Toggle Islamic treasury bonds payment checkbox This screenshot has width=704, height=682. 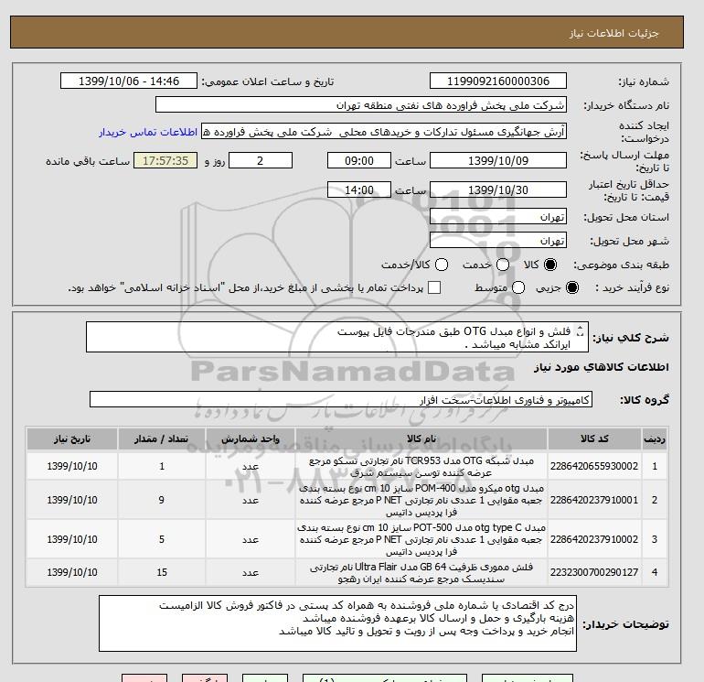(434, 287)
